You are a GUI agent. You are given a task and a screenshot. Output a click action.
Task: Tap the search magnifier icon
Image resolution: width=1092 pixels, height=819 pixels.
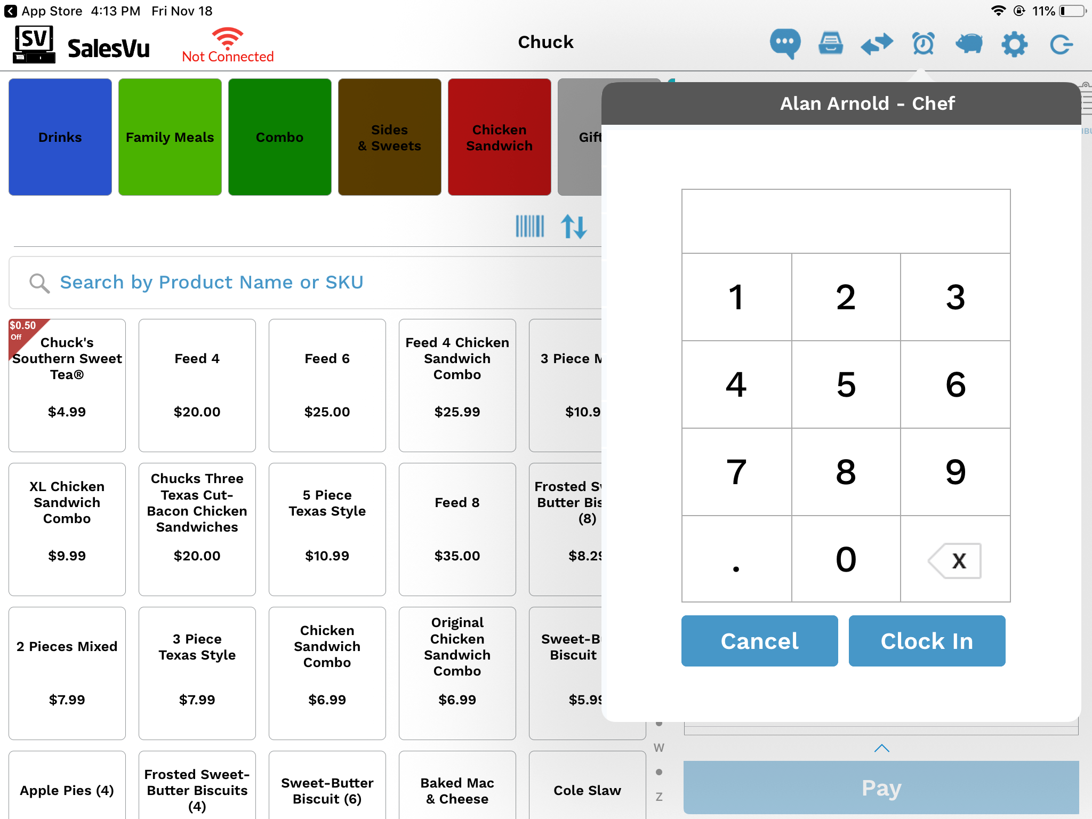point(39,283)
